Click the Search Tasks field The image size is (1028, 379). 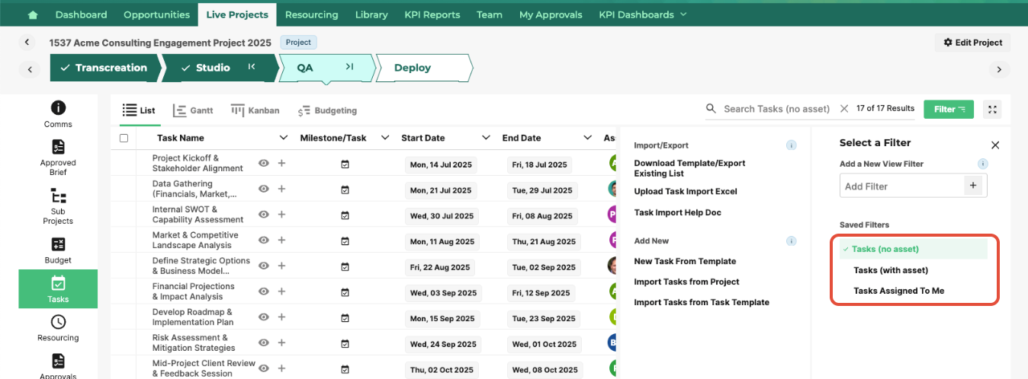pos(776,109)
